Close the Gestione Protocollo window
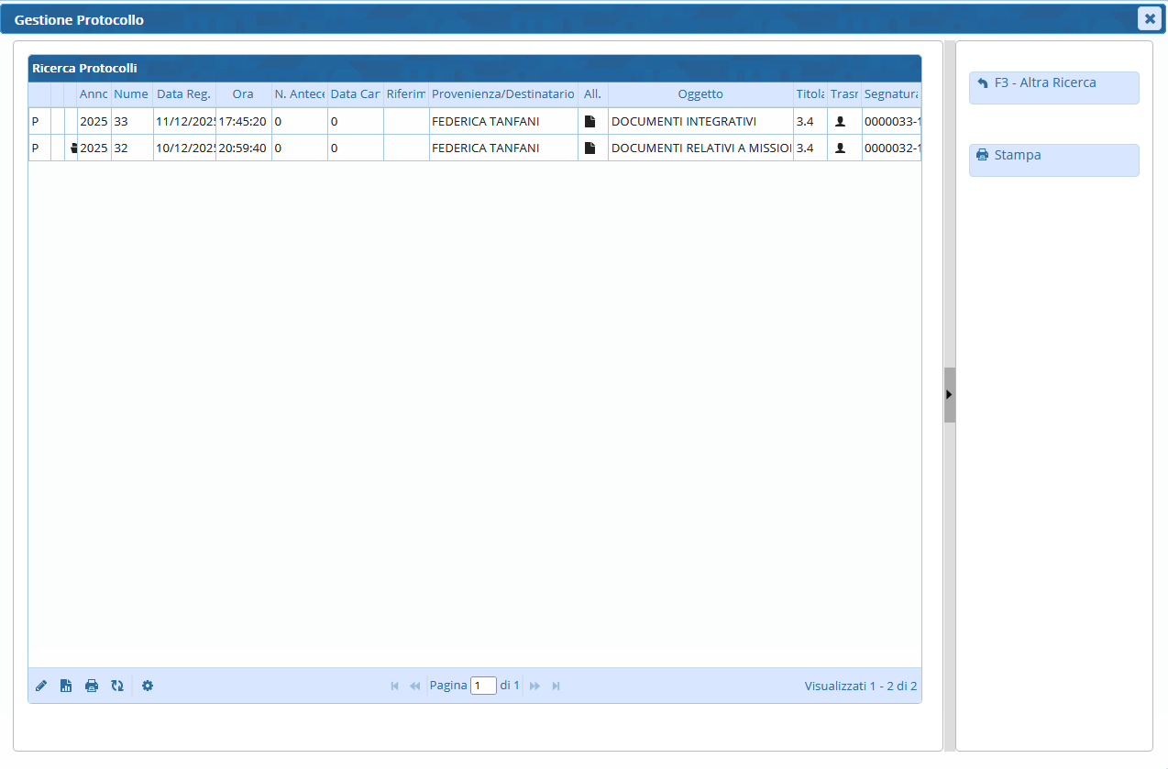 pyautogui.click(x=1150, y=18)
